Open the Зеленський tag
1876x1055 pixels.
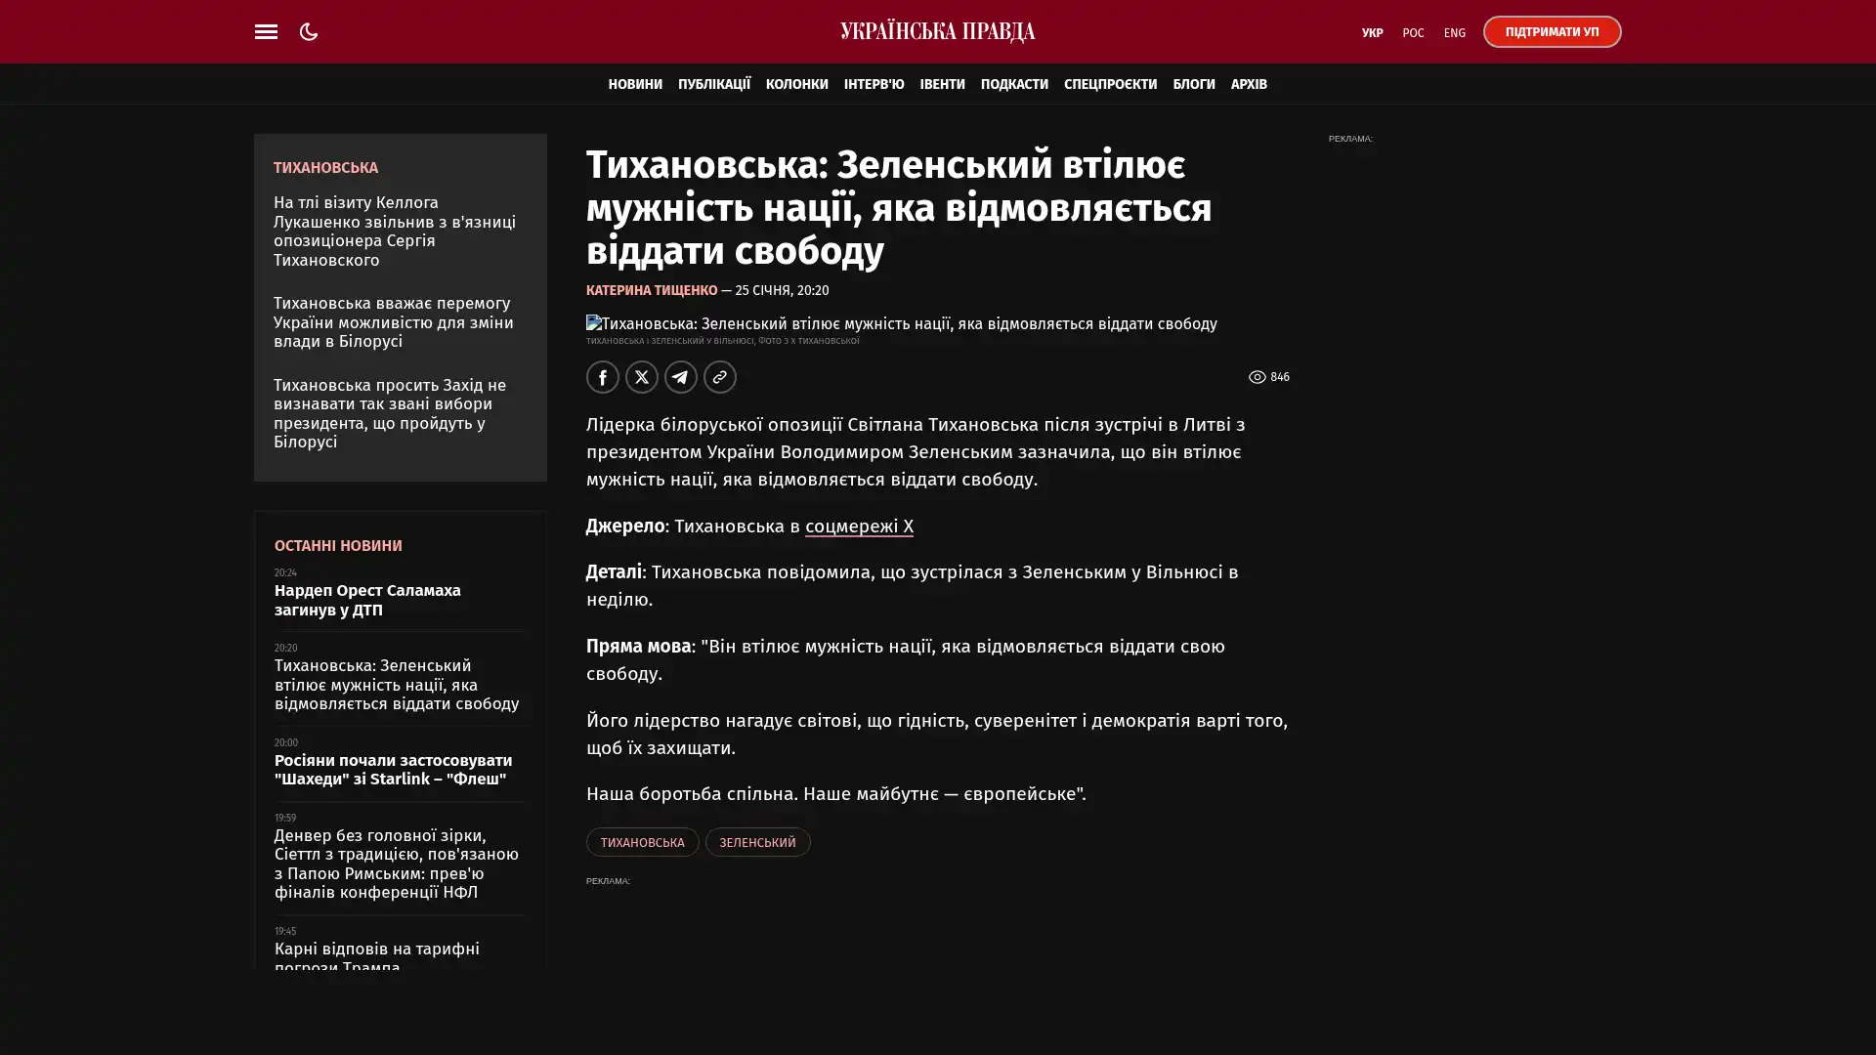[757, 842]
